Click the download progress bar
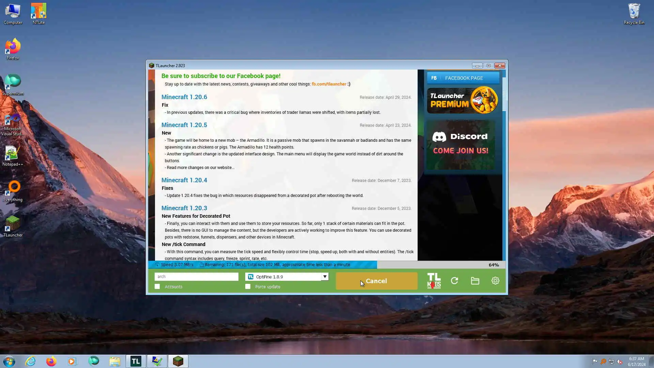Image resolution: width=654 pixels, height=368 pixels. [x=326, y=265]
